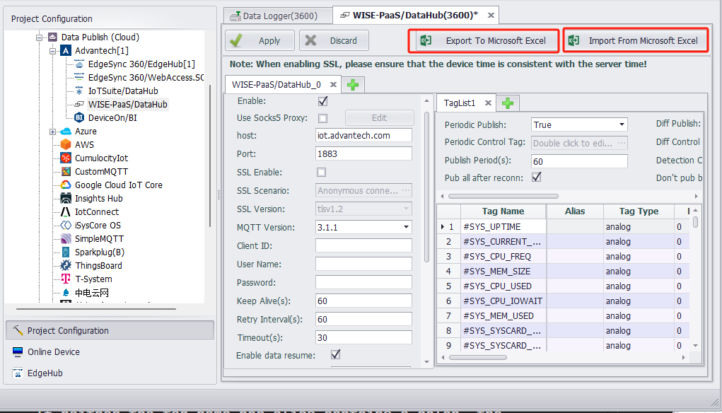Add new tag list with green plus
The width and height of the screenshot is (722, 413).
point(507,103)
